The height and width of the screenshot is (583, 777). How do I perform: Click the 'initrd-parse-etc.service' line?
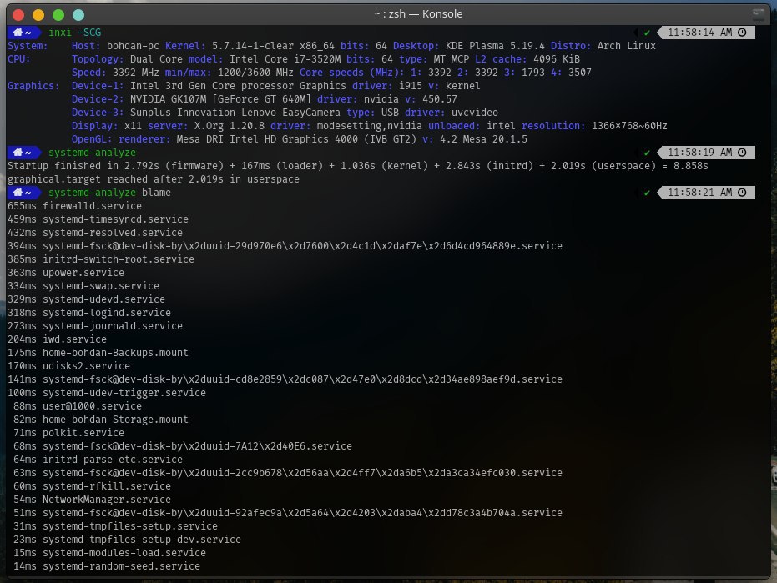pyautogui.click(x=98, y=460)
